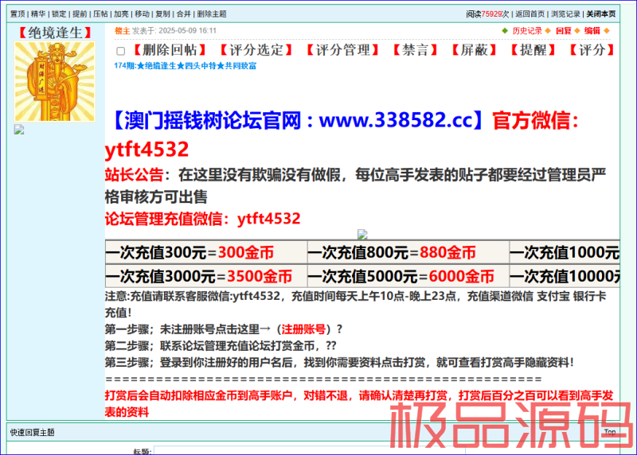
Task: Click the 一次充值5000元=6000金币 cell
Action: click(408, 276)
